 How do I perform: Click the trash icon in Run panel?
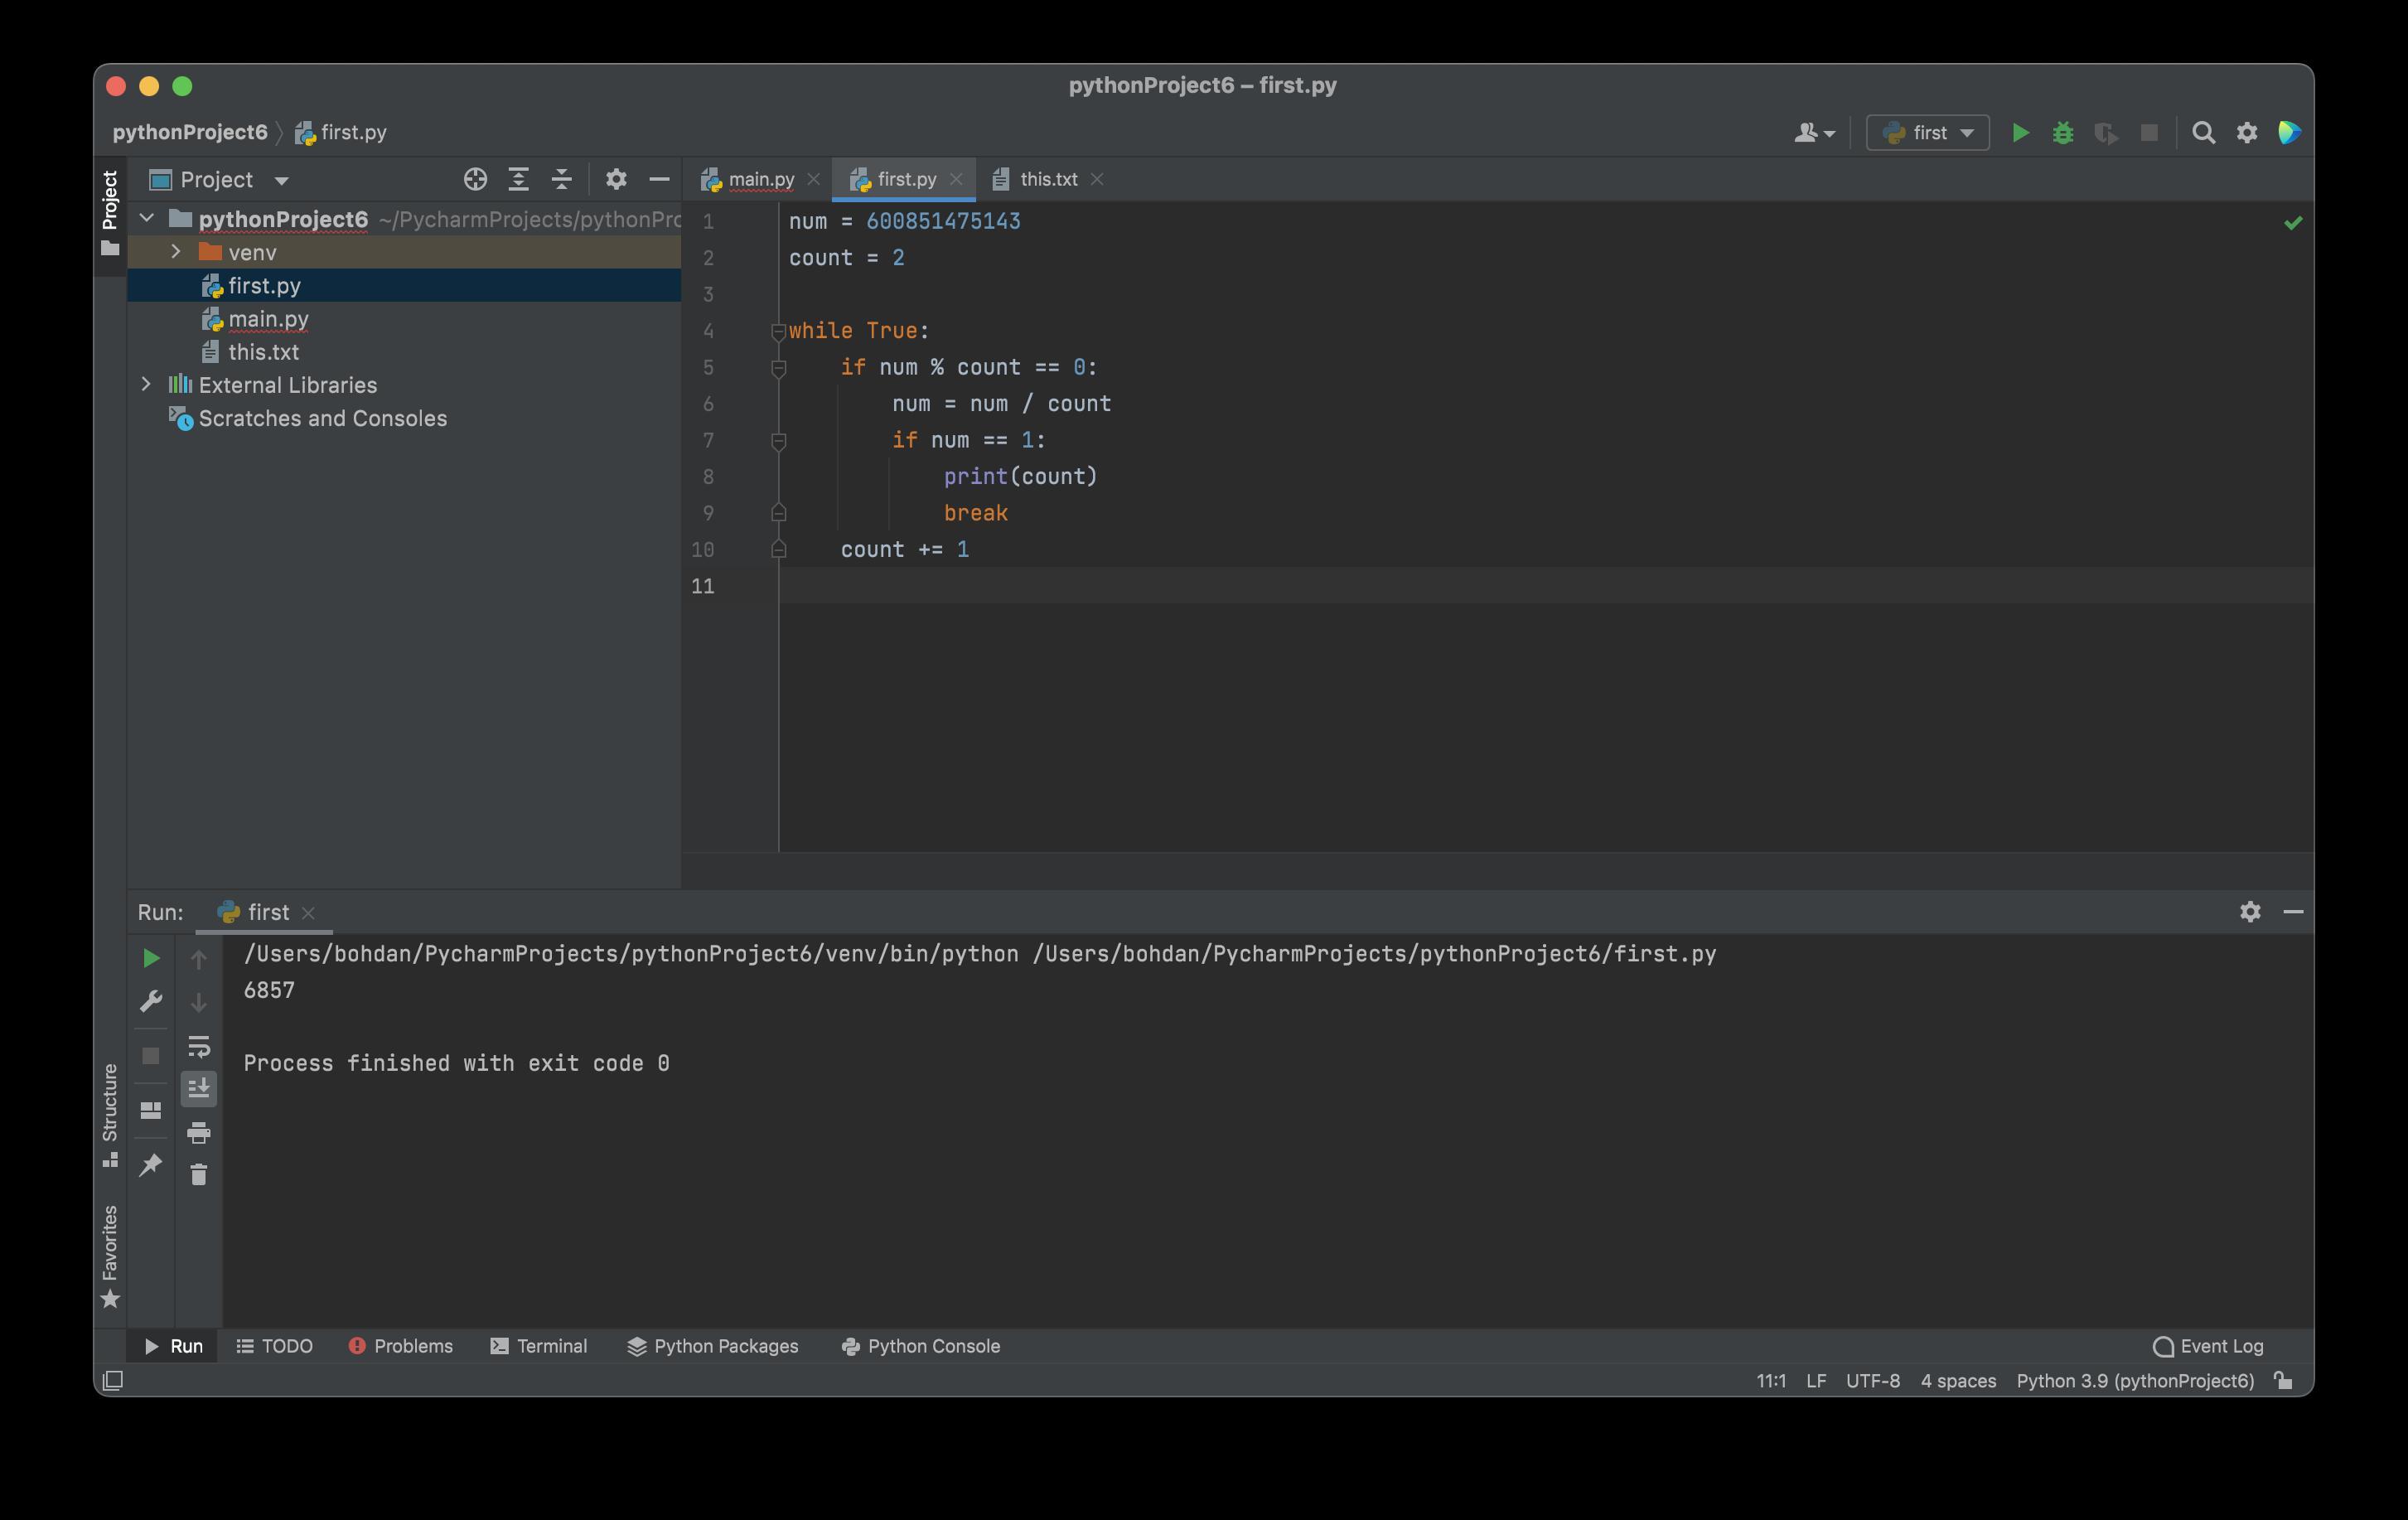(198, 1174)
